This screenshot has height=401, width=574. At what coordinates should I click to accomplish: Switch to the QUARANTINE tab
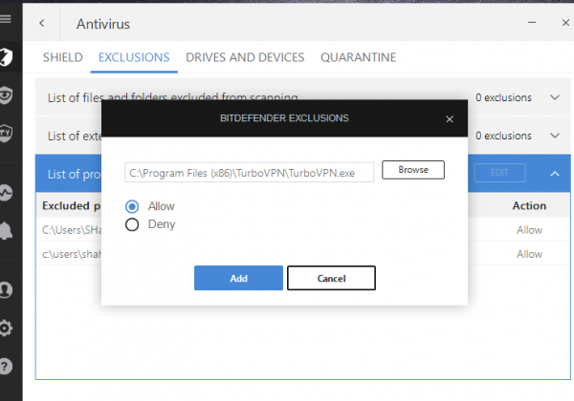[x=359, y=57]
